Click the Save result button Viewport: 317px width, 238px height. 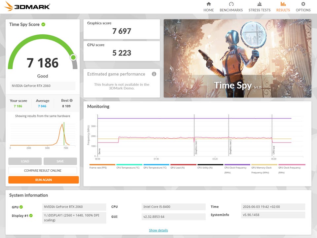click(60, 161)
